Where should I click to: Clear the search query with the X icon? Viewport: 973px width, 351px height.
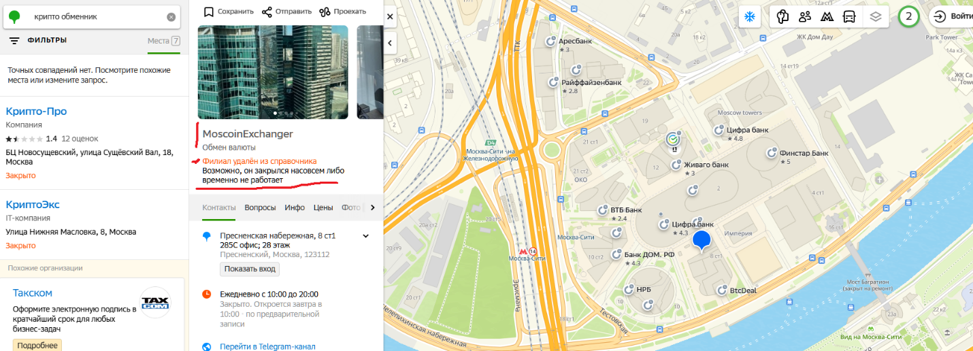(171, 17)
